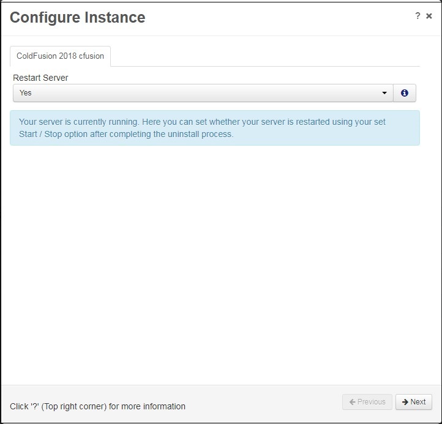Screen dimensions: 442x424
Task: Click the Configure Instance dialog title
Action: [78, 17]
